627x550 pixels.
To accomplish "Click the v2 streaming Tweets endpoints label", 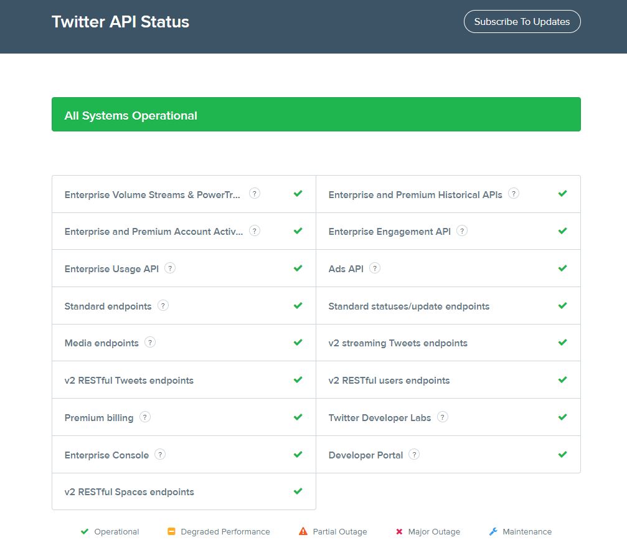I will point(398,343).
